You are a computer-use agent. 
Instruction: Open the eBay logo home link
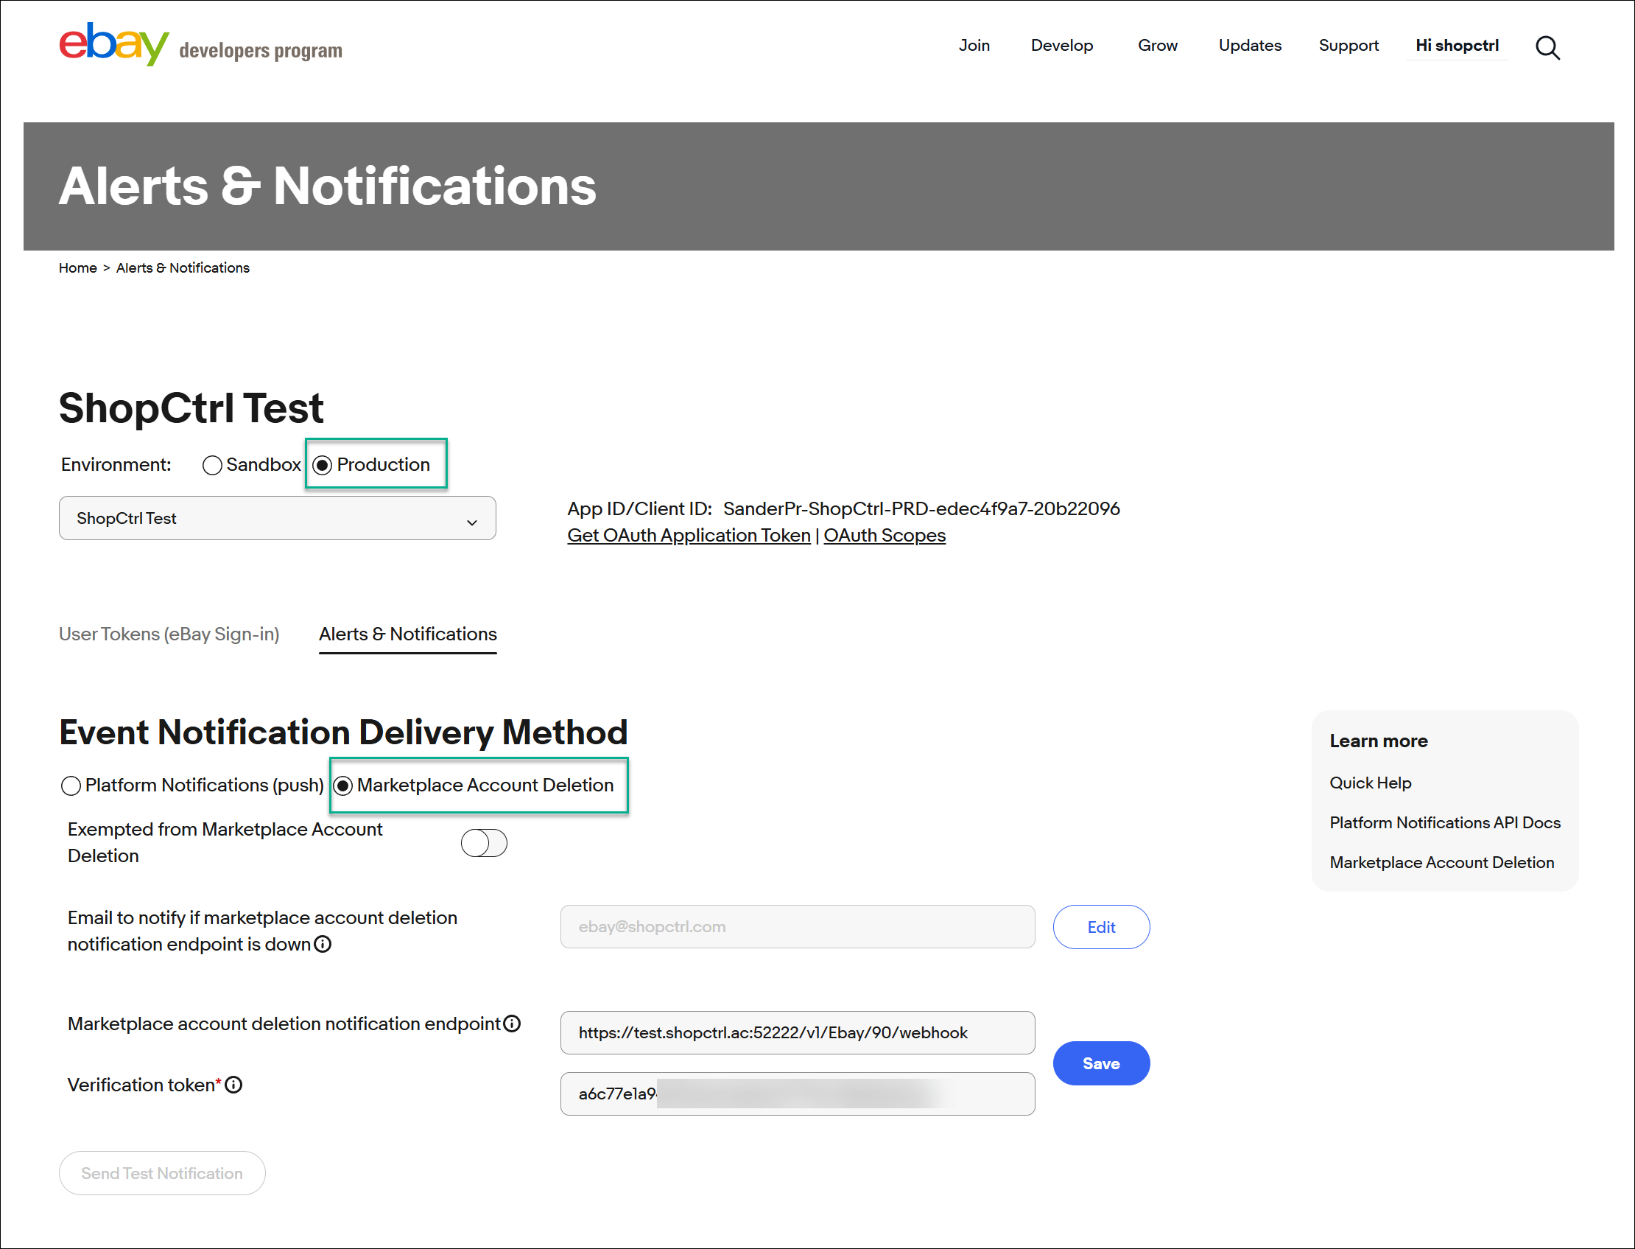(x=113, y=44)
